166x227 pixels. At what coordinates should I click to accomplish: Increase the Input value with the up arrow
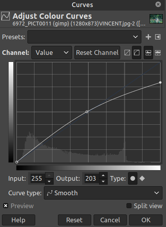tap(49, 176)
